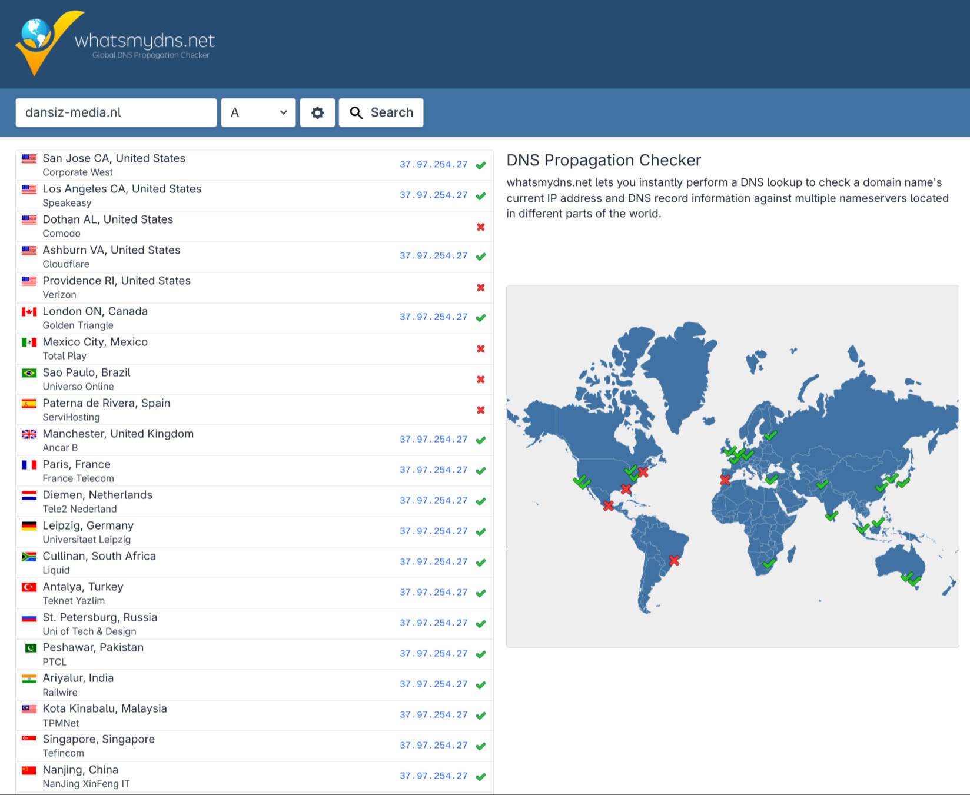Open the settings gear button
Viewport: 970px width, 795px height.
(317, 112)
